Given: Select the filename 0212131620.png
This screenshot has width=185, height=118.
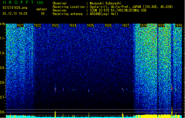Looking at the screenshot, I should [15, 8].
